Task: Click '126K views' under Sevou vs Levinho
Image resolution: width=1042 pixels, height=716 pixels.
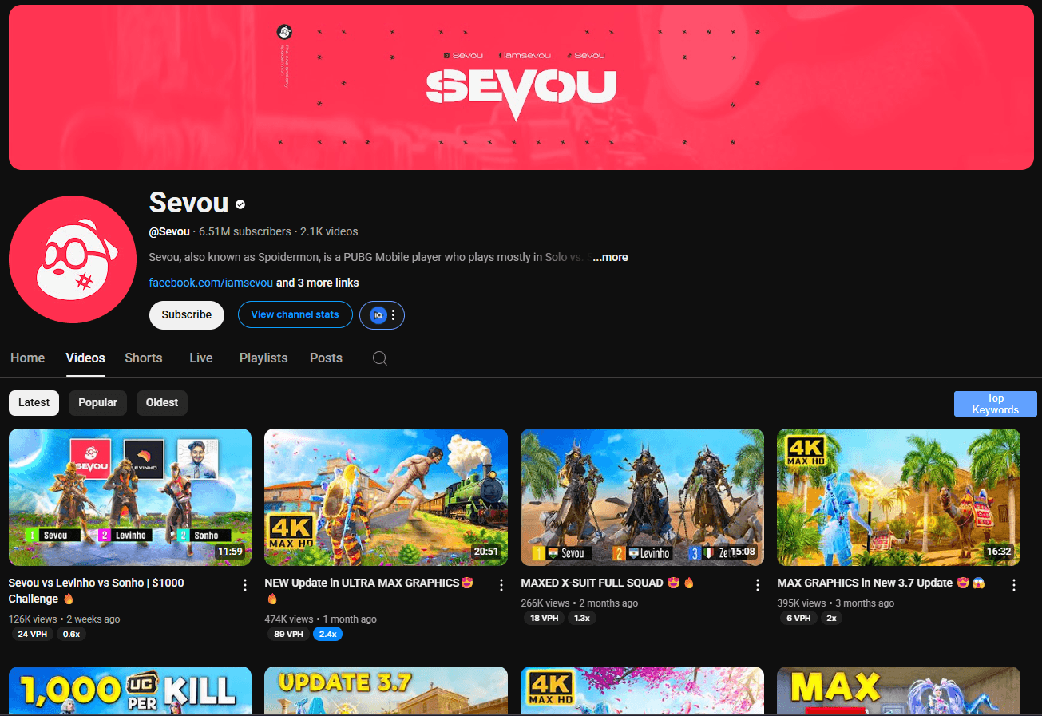Action: point(33,619)
